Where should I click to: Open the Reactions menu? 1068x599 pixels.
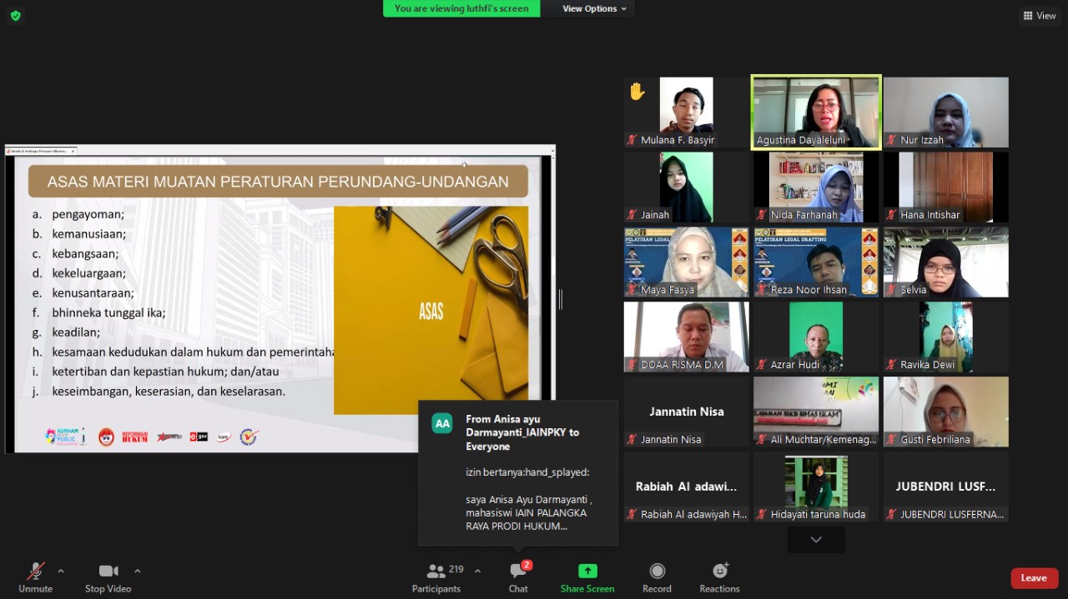click(x=719, y=577)
